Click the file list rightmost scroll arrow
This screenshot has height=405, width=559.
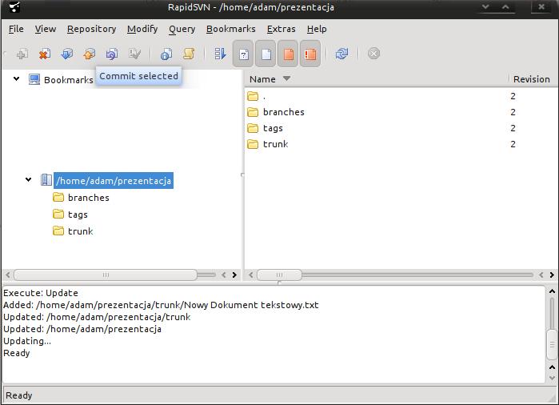(x=552, y=275)
